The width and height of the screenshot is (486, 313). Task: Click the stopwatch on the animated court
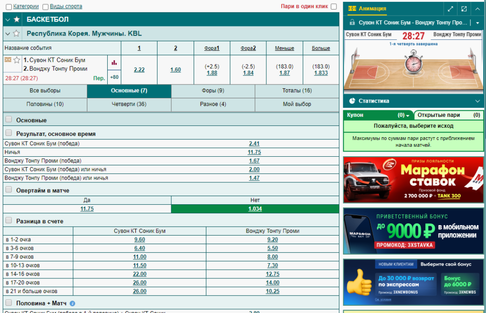click(413, 61)
